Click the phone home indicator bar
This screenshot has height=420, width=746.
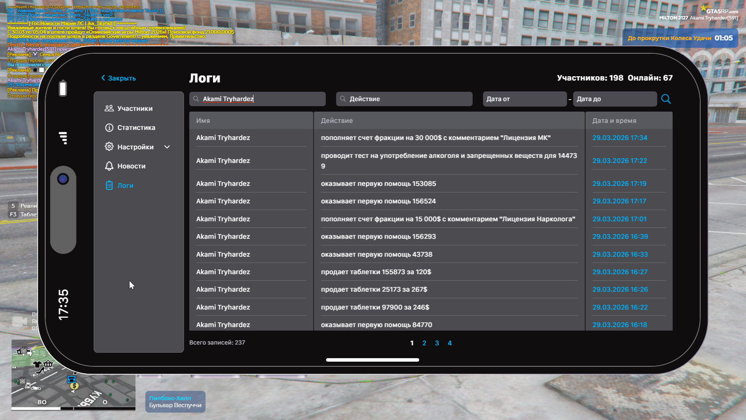372,360
